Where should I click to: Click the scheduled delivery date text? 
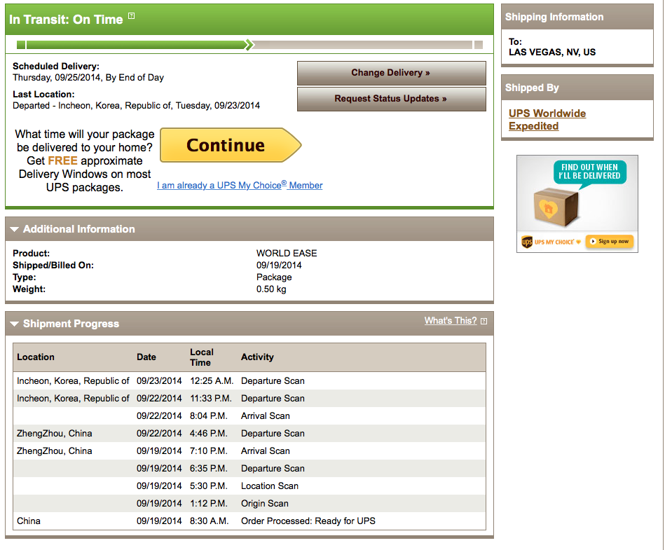(x=88, y=78)
